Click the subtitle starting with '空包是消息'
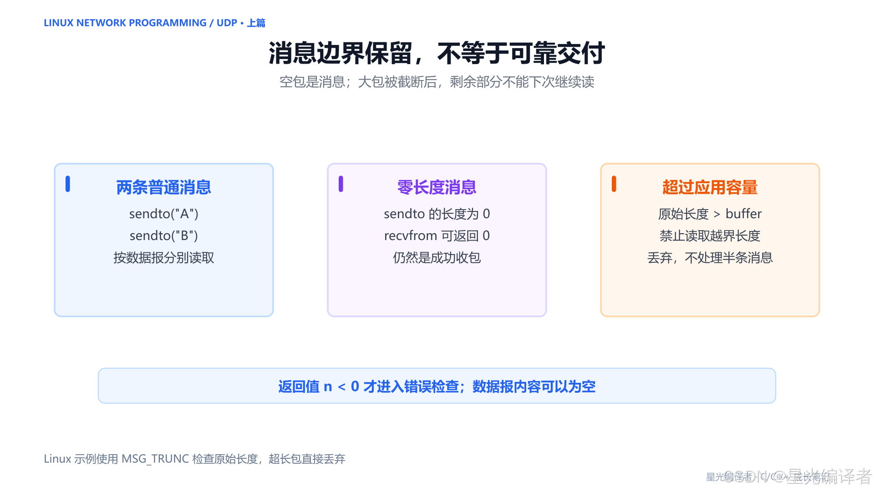 point(437,82)
